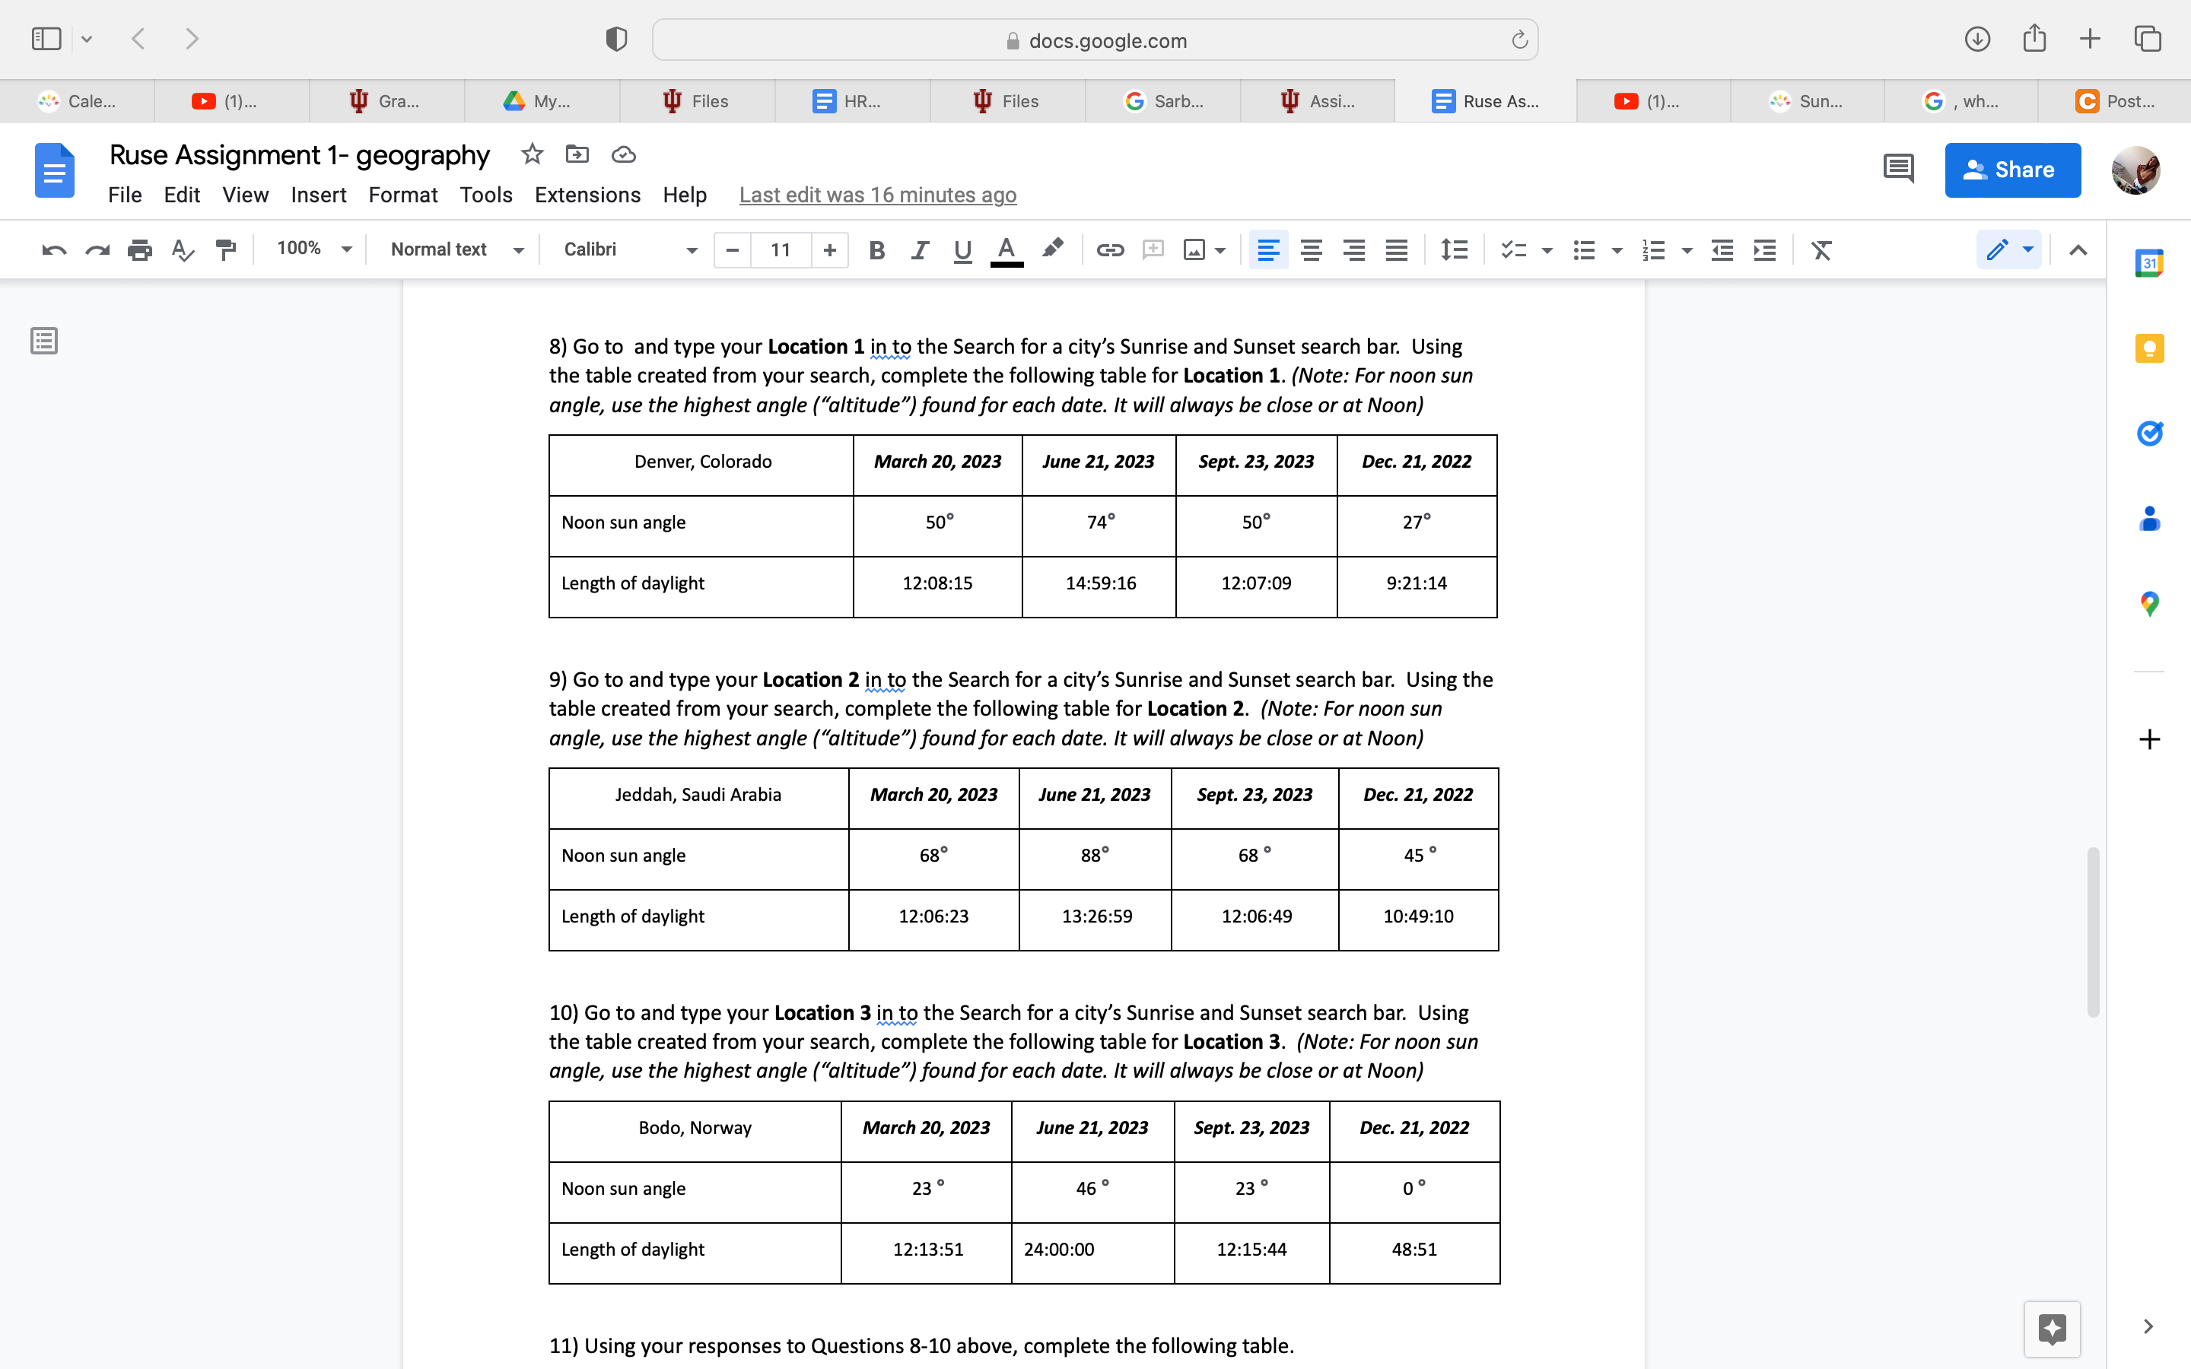Open Google Keep side panel icon
Viewport: 2191px width, 1369px height.
2149,348
